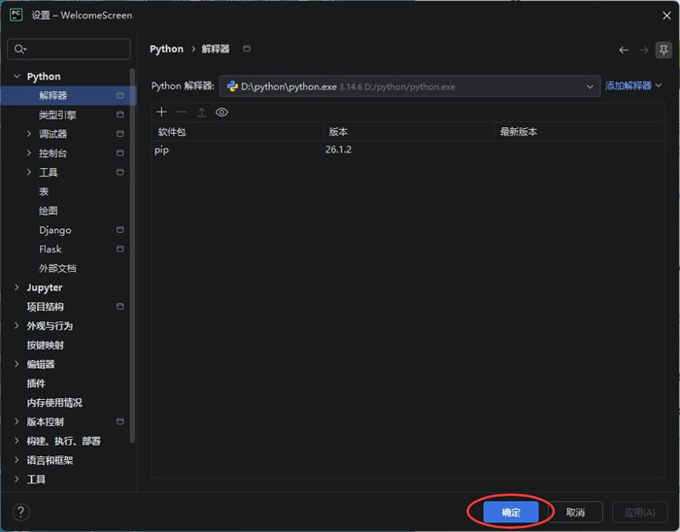680x532 pixels.
Task: Select 外部文档 in the settings tree
Action: pos(57,268)
